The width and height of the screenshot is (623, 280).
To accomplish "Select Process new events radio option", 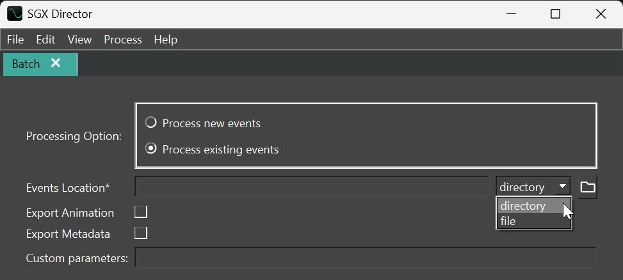I will coord(151,123).
